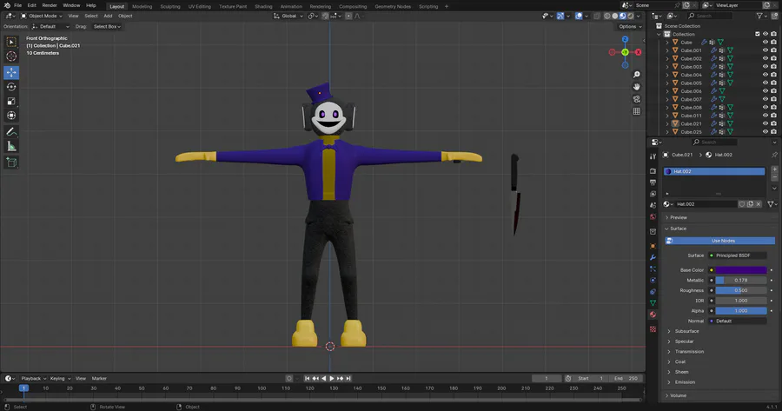
Task: Click the X axis on navigation gizmo
Action: click(x=638, y=52)
